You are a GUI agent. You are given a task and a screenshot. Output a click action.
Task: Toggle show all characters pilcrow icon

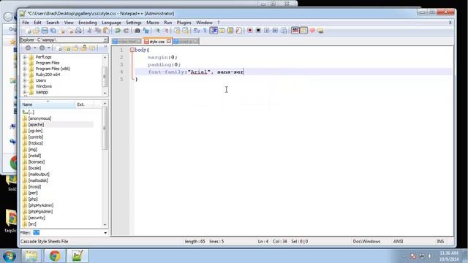click(205, 31)
